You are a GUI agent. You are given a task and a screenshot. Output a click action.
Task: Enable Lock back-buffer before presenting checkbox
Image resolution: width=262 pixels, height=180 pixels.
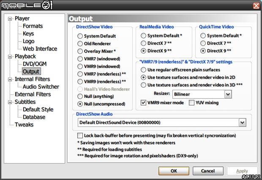[80, 135]
